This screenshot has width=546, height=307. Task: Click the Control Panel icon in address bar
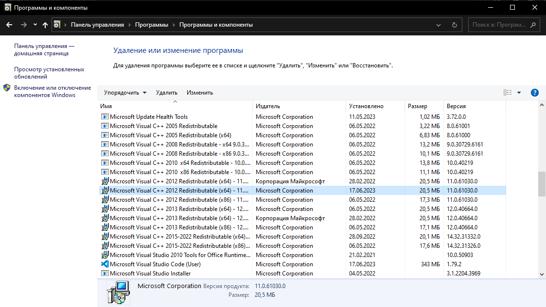57,25
